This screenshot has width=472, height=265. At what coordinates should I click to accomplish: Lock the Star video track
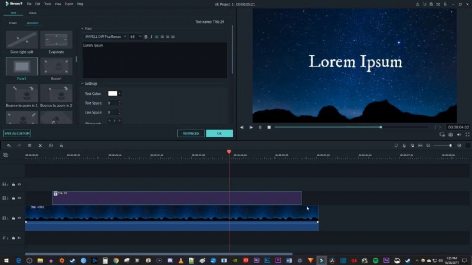(x=13, y=218)
